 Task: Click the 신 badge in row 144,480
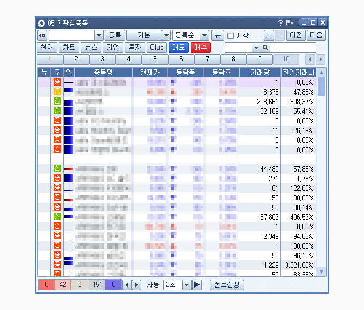point(57,169)
